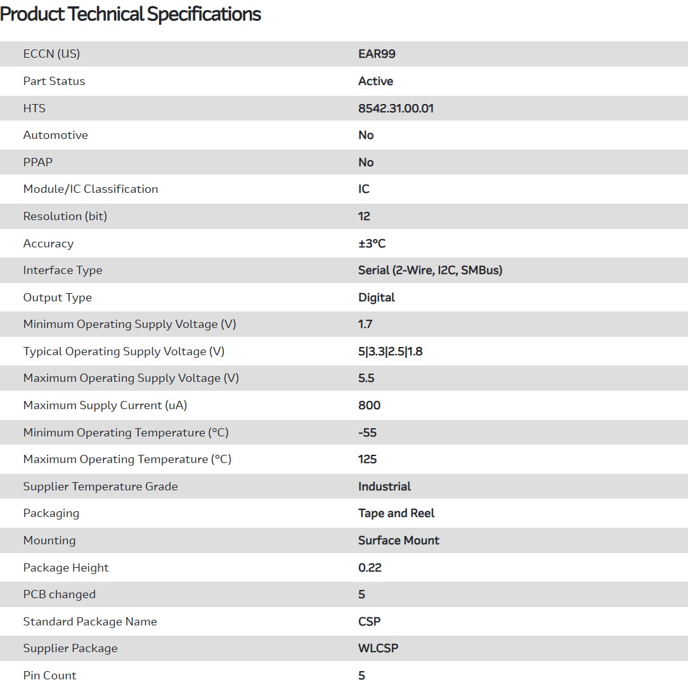Select the EAR99 value in ECCN row
688x687 pixels.
click(377, 54)
